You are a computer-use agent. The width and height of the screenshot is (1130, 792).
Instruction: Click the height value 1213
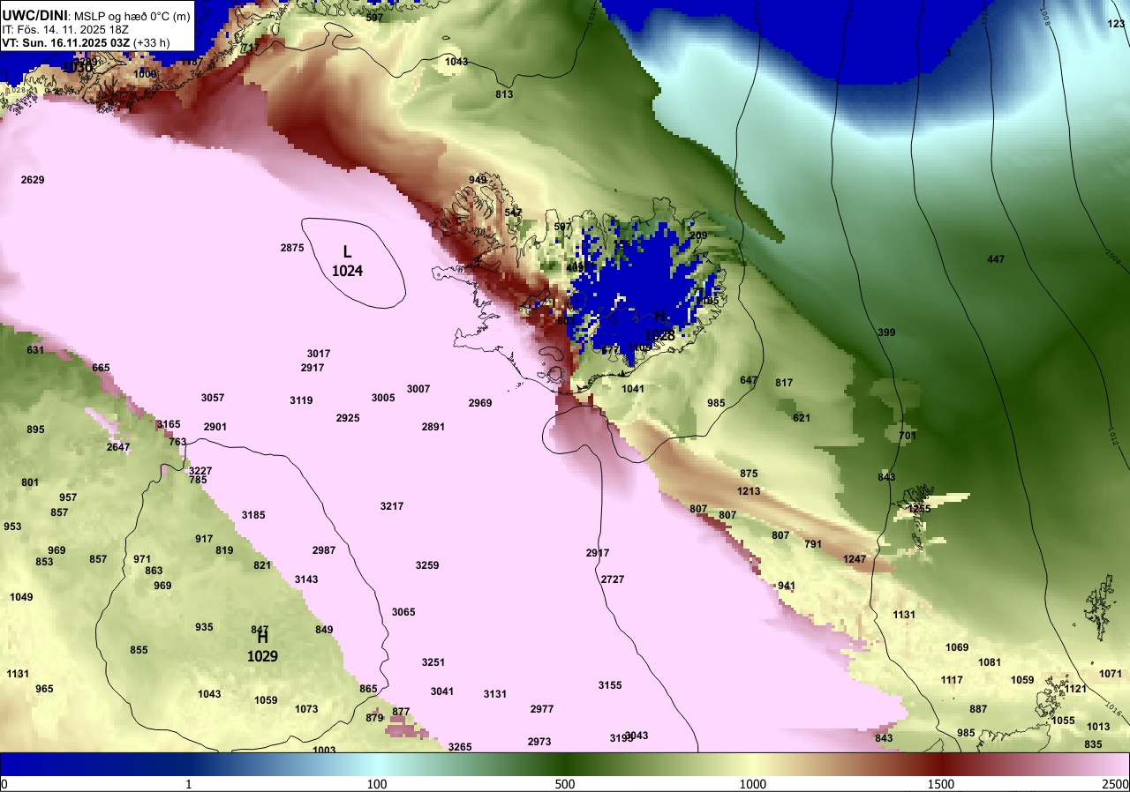pos(749,491)
